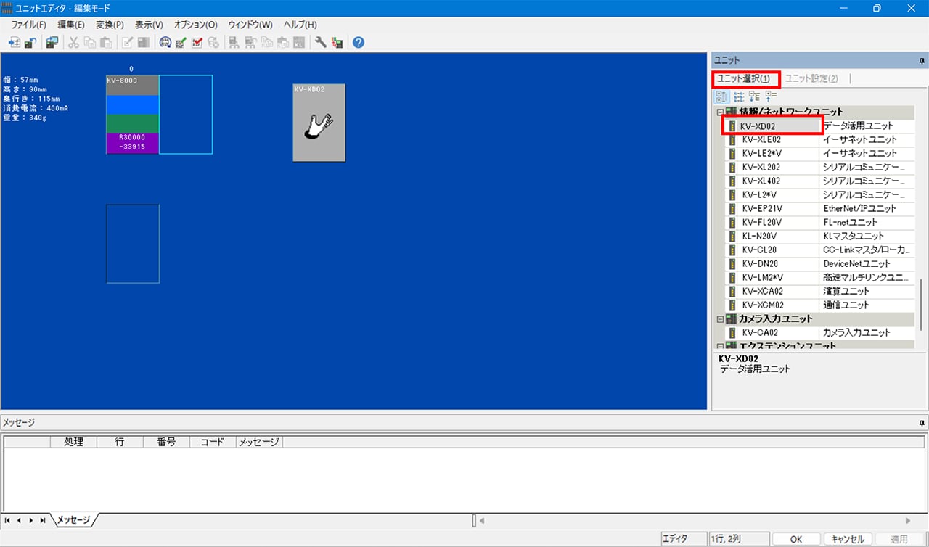Collapse the 情報/ネットワークユニット category

(720, 112)
